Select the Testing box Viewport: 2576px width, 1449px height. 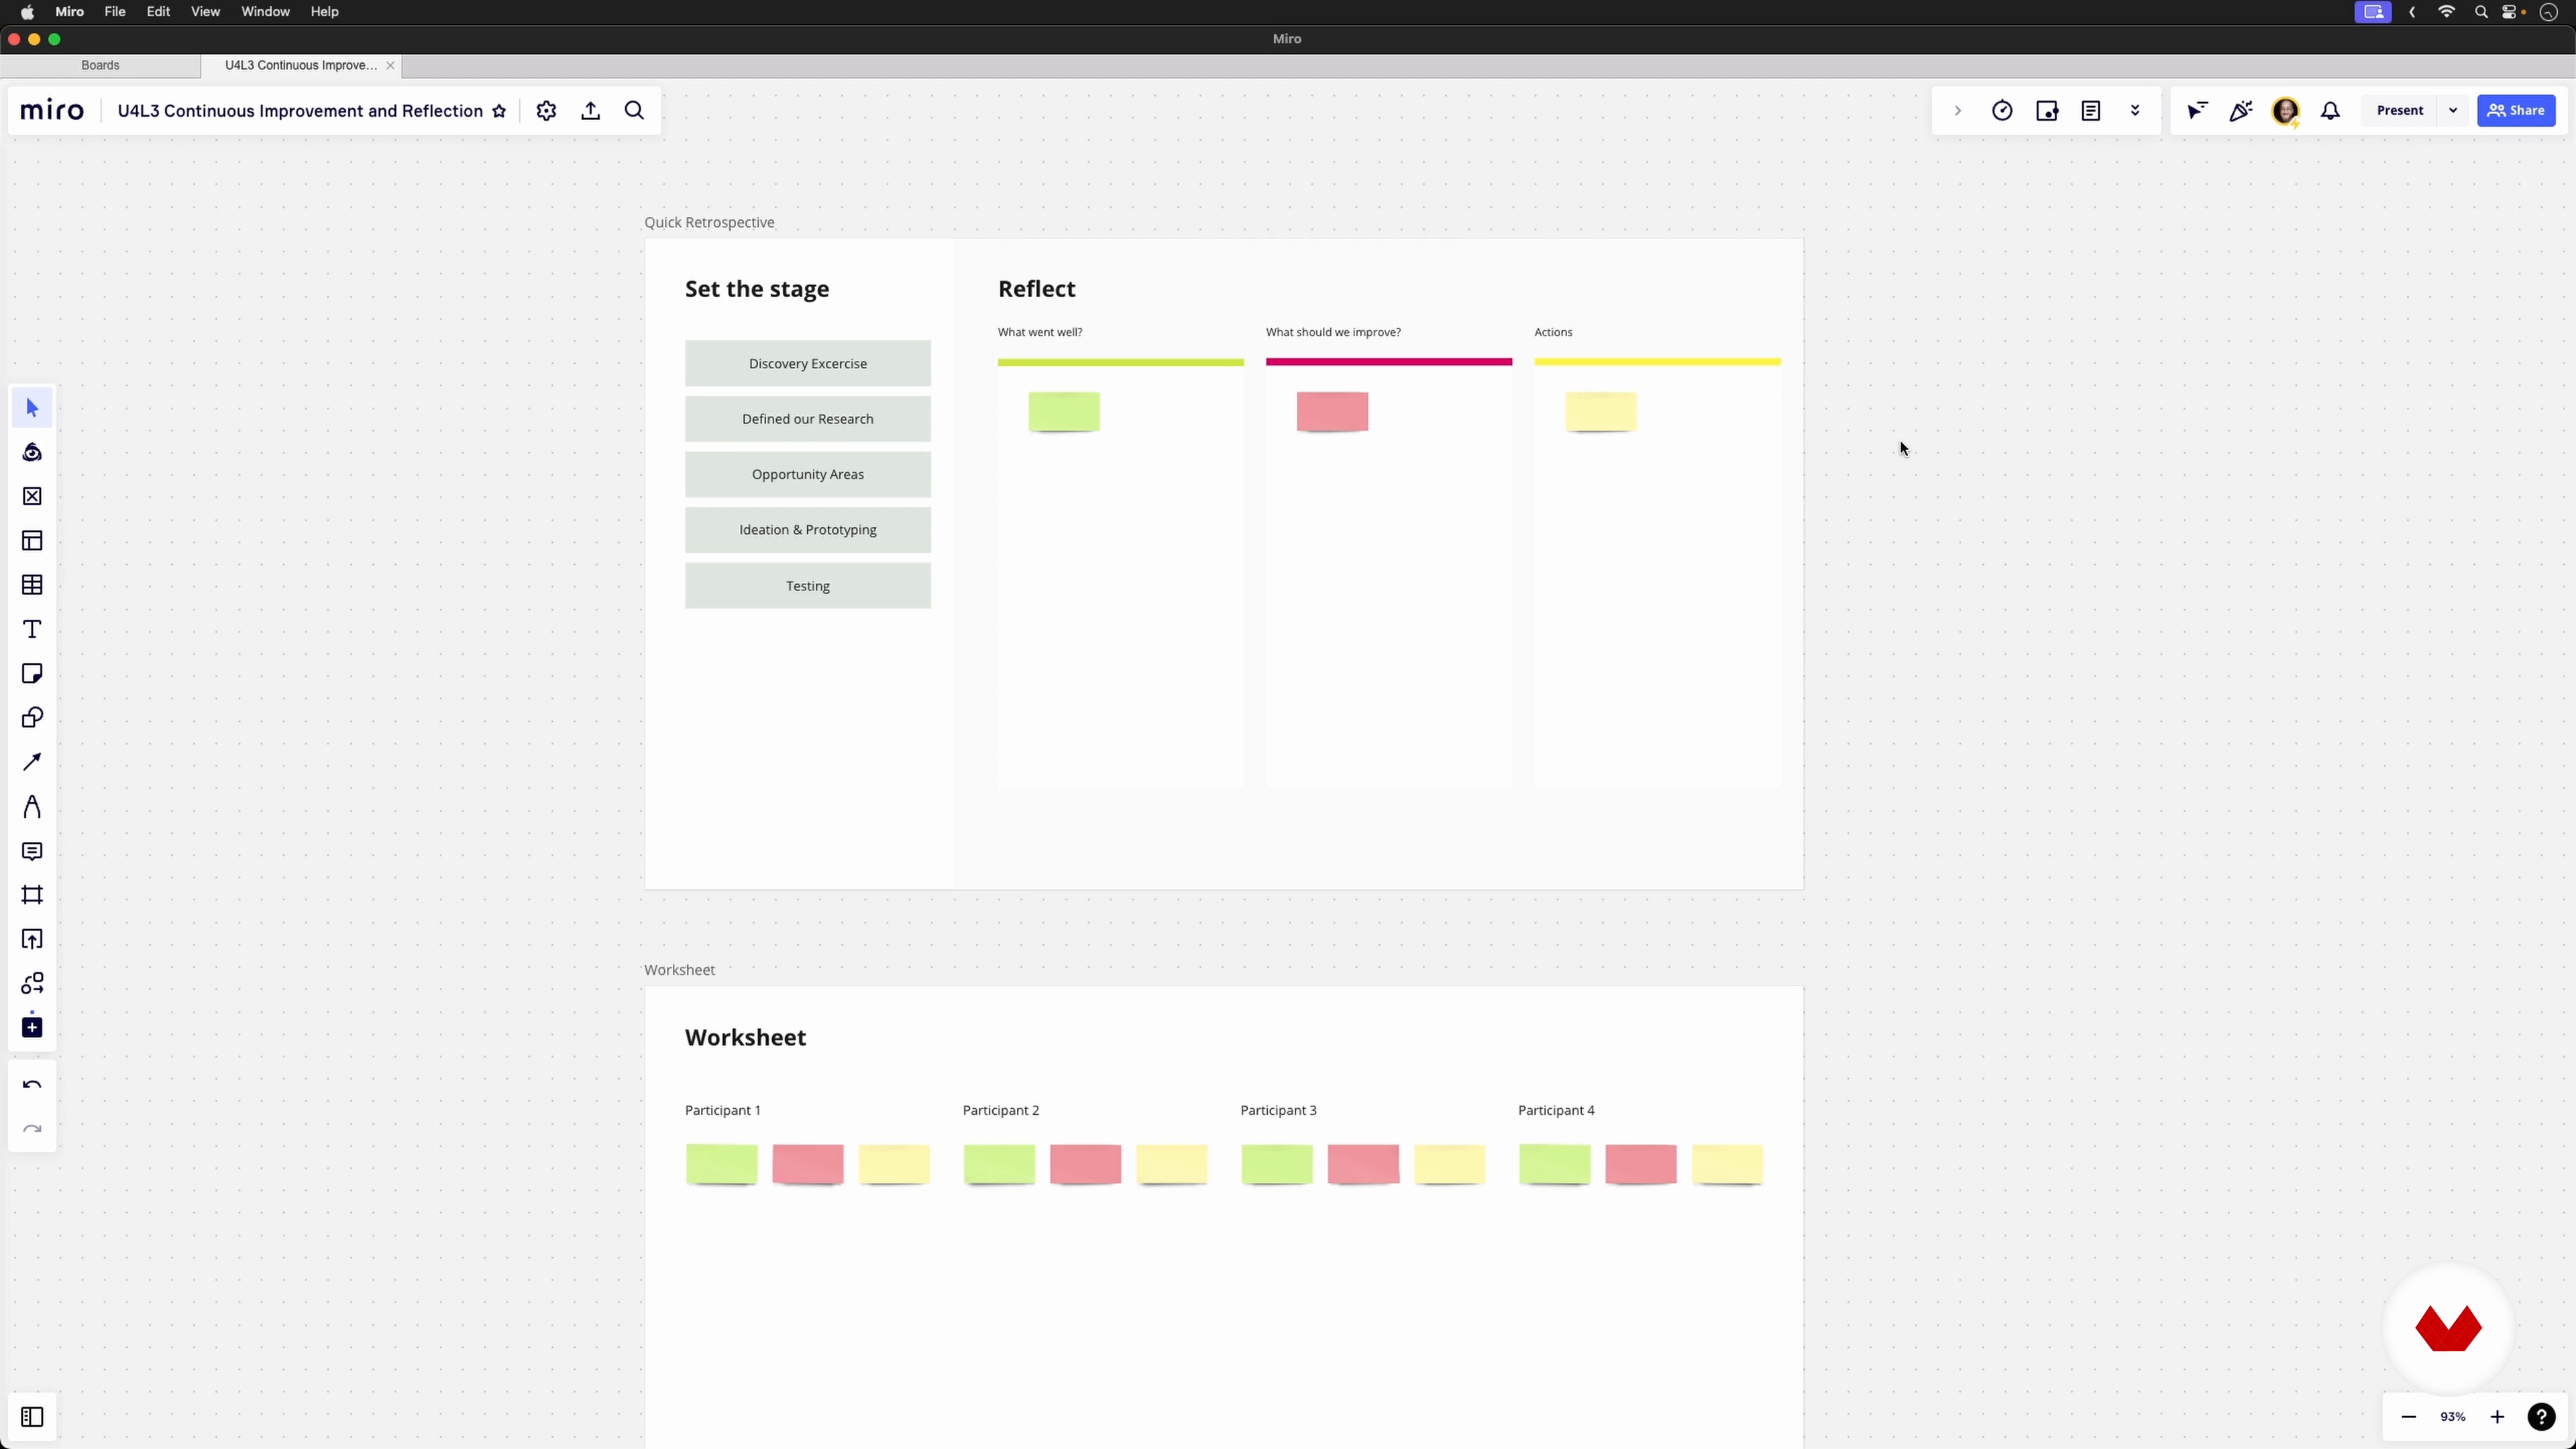point(808,586)
